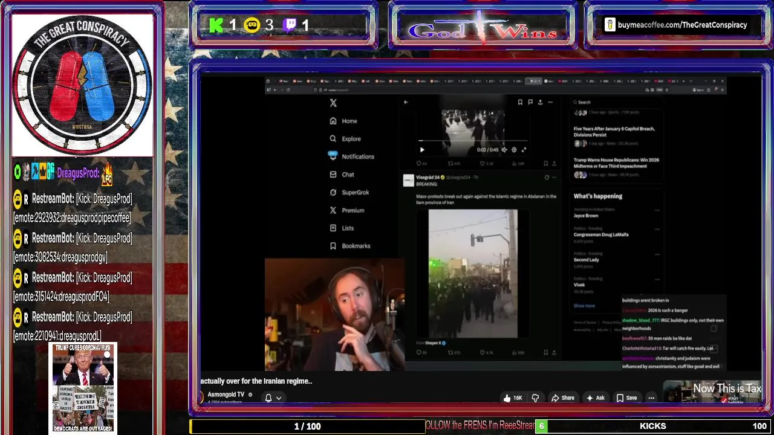
Task: Click YouTube Share button
Action: coord(562,398)
